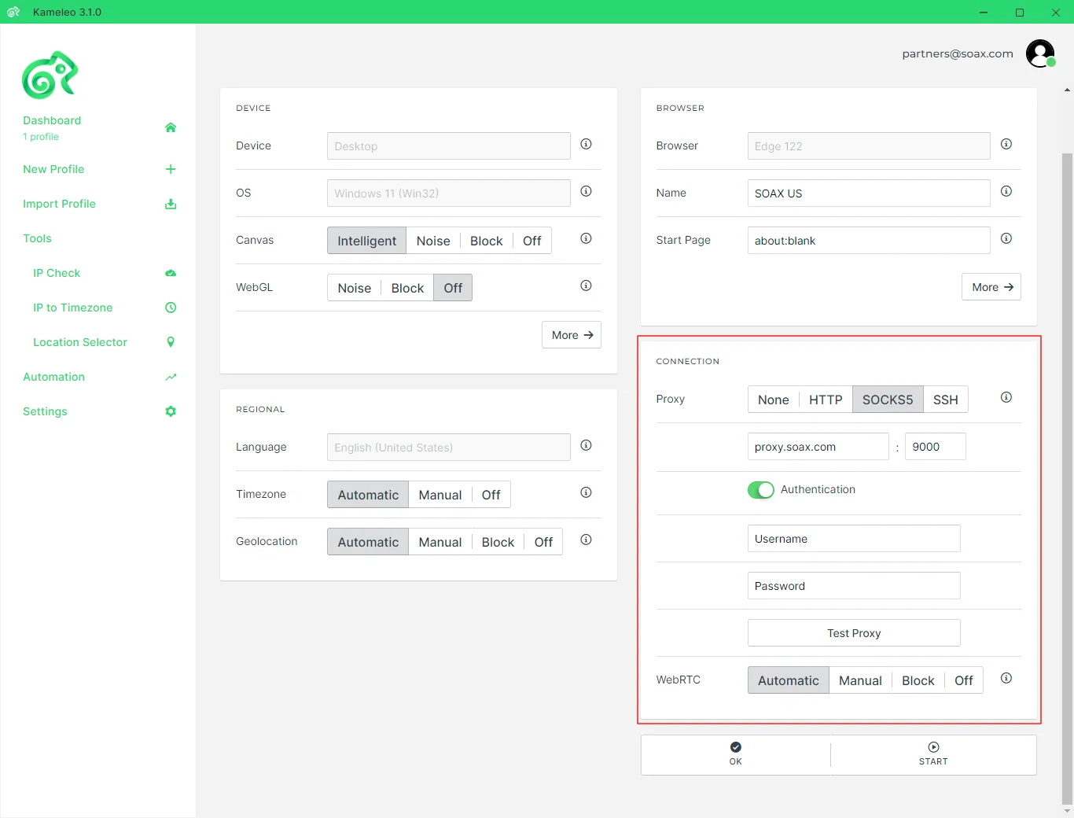Image resolution: width=1074 pixels, height=818 pixels.
Task: Click the IP to Timezone clock icon
Action: (171, 308)
